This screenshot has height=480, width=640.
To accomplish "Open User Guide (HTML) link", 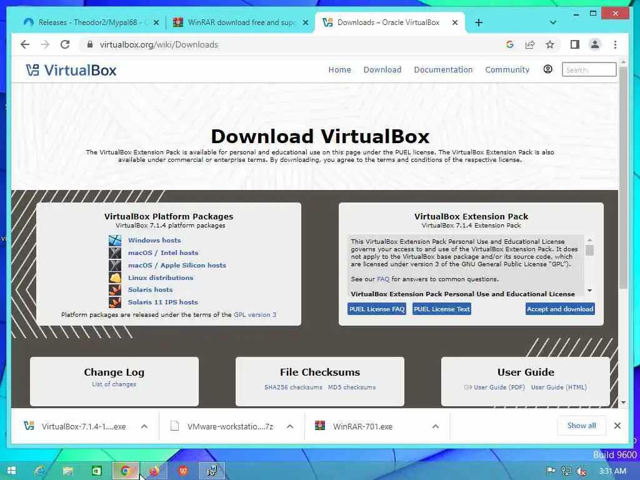I will point(559,387).
